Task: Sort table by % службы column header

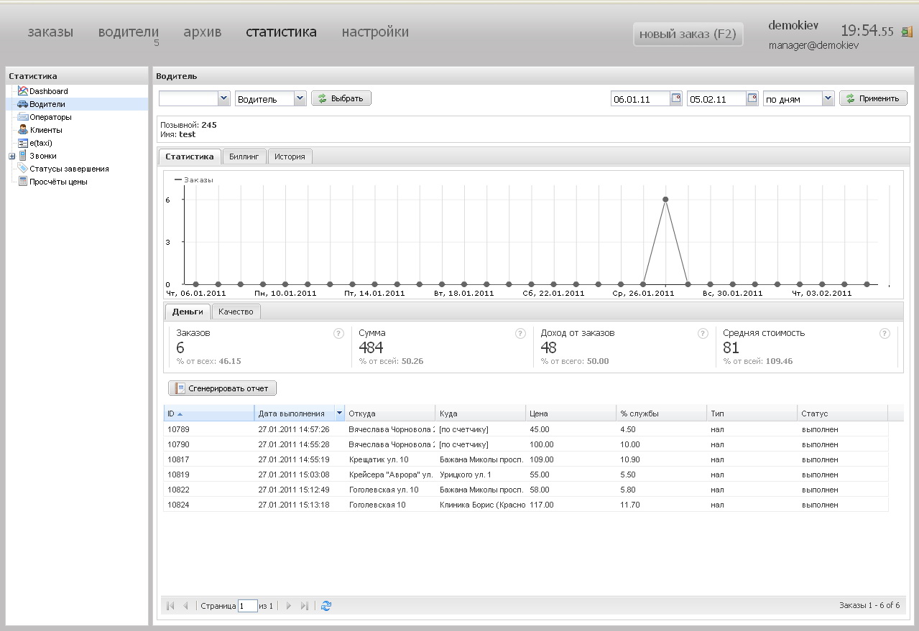Action: click(661, 413)
